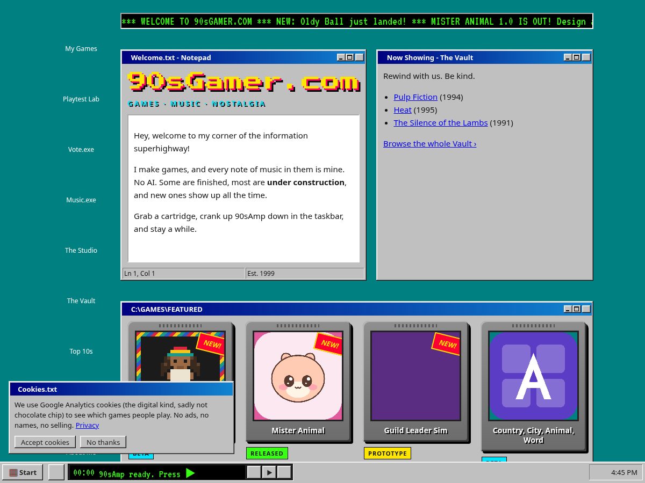This screenshot has width=645, height=483.
Task: Open the Top 10s desktop shortcut
Action: (81, 351)
